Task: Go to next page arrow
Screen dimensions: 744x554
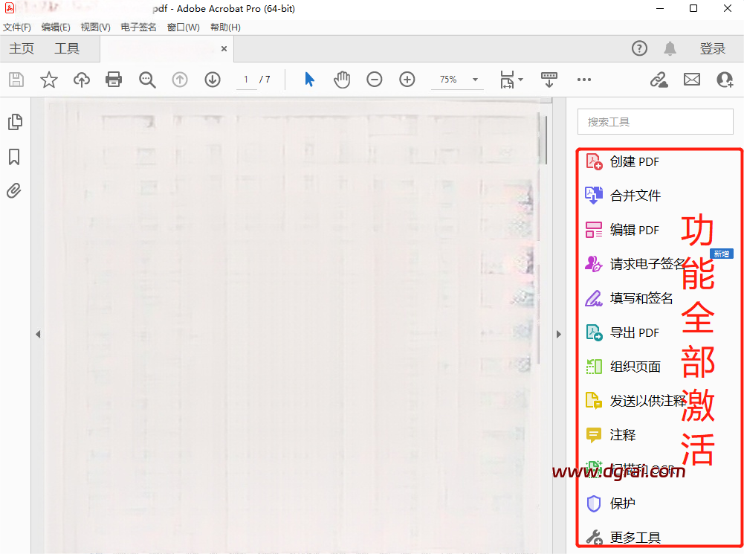Action: point(213,80)
